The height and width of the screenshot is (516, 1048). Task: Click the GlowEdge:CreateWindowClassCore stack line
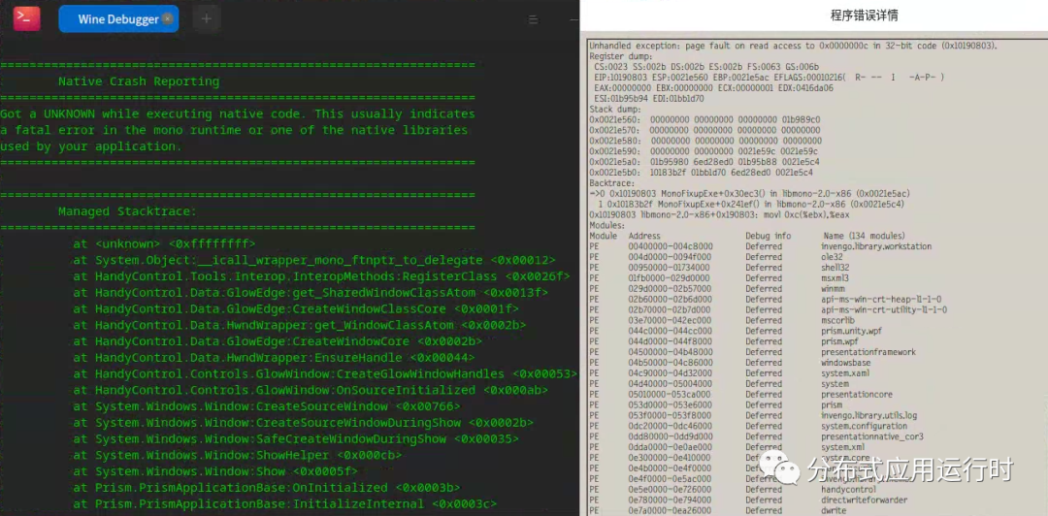296,308
